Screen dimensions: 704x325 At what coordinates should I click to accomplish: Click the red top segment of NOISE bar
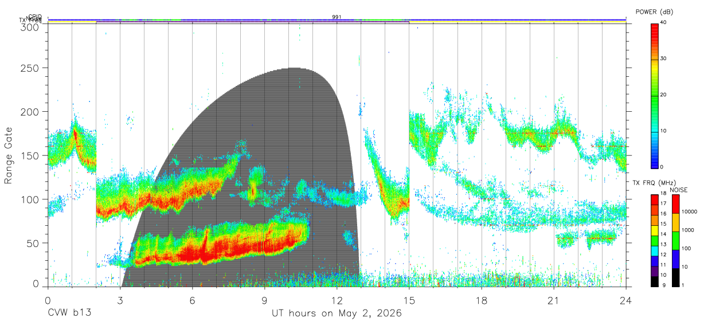pos(675,204)
